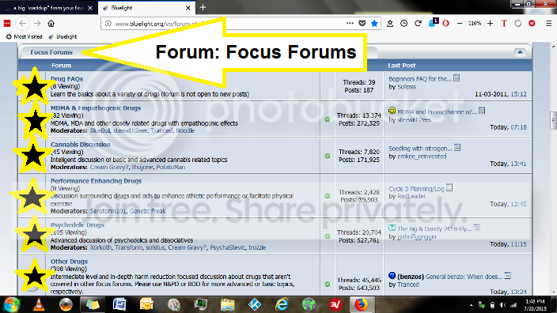Zoom out with the minus button

click(x=460, y=24)
